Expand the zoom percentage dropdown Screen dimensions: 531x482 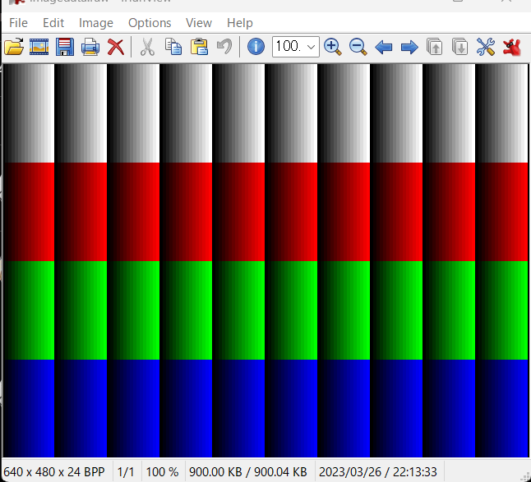click(311, 47)
